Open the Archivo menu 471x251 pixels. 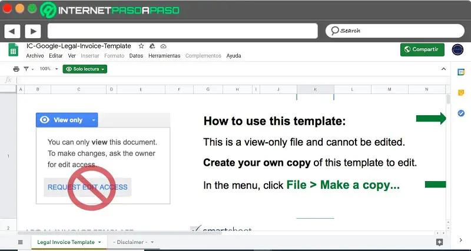point(35,56)
